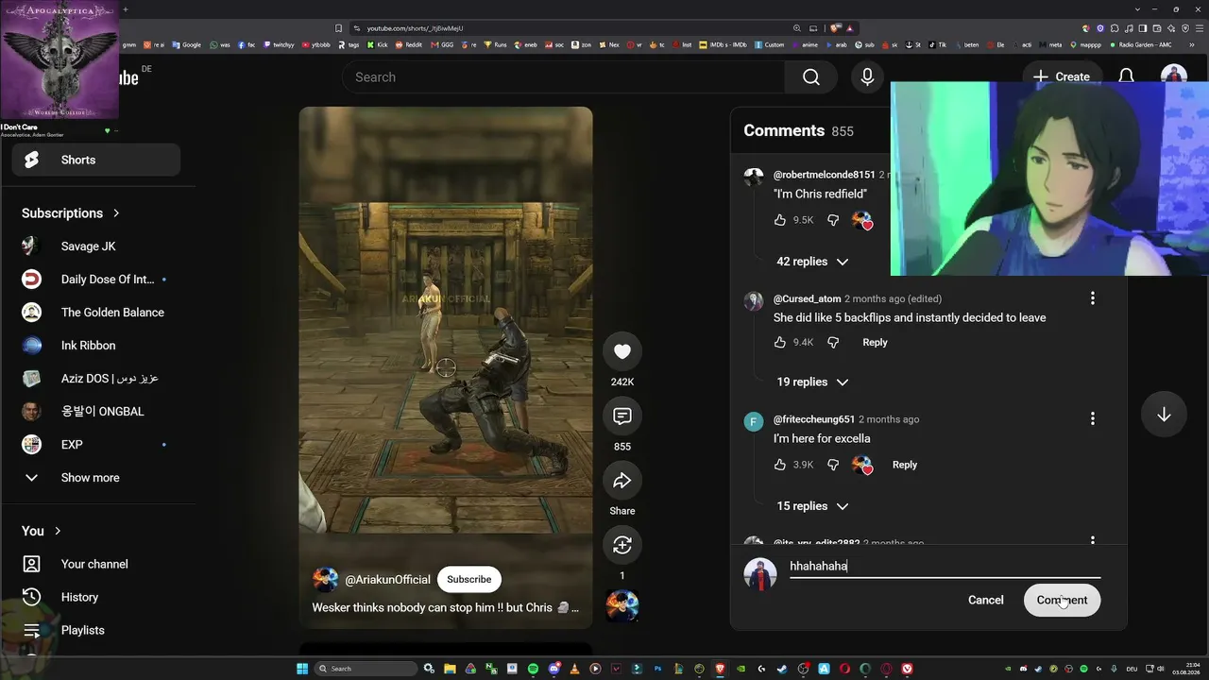Share the short using the arrow icon

[622, 481]
